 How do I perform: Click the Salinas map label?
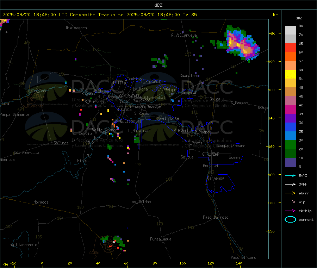[x=61, y=143]
